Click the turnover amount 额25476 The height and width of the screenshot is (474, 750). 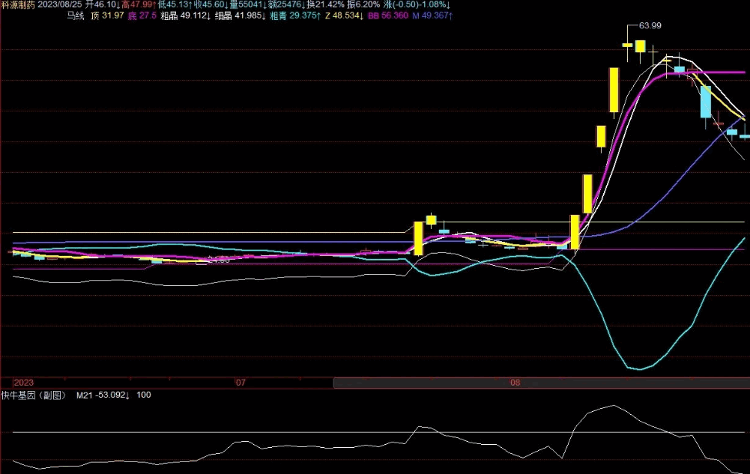(287, 5)
